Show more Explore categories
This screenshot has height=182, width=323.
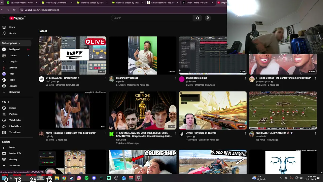(x=16, y=166)
